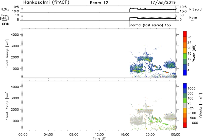Click the "500" label on Velocity color bar
Viewport: 203px width, 140px height.
(190, 94)
